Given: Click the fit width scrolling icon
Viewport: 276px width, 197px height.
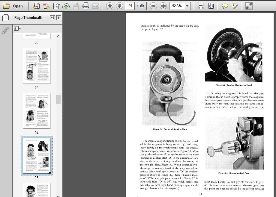Looking at the screenshot, I should click(x=201, y=6).
